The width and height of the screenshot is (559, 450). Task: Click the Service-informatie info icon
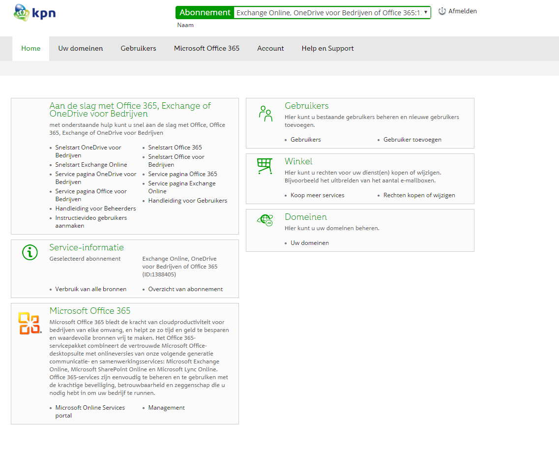(x=29, y=251)
